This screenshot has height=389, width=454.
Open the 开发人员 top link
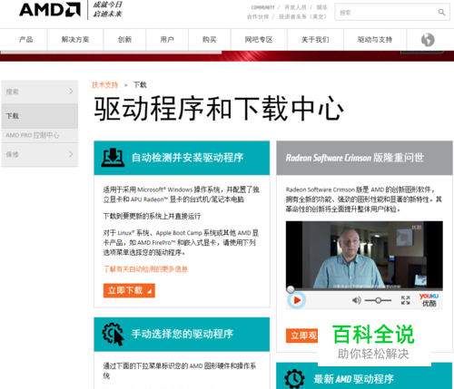(x=295, y=7)
